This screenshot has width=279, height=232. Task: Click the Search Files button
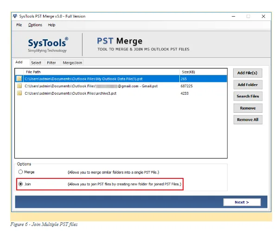247,96
